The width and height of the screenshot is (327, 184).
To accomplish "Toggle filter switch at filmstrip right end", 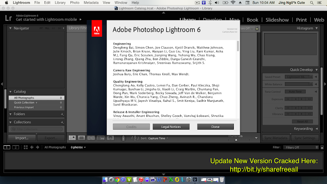I will pos(322,147).
